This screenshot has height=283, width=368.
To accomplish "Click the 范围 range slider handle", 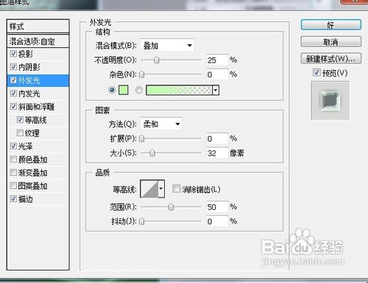I will (x=171, y=207).
